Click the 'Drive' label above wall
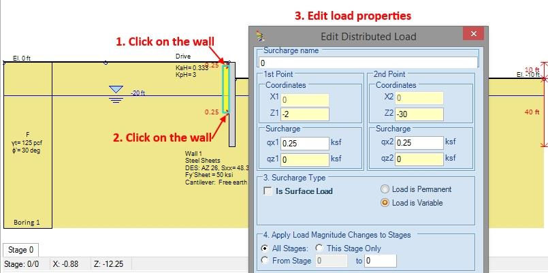This screenshot has height=273, width=548. click(184, 57)
